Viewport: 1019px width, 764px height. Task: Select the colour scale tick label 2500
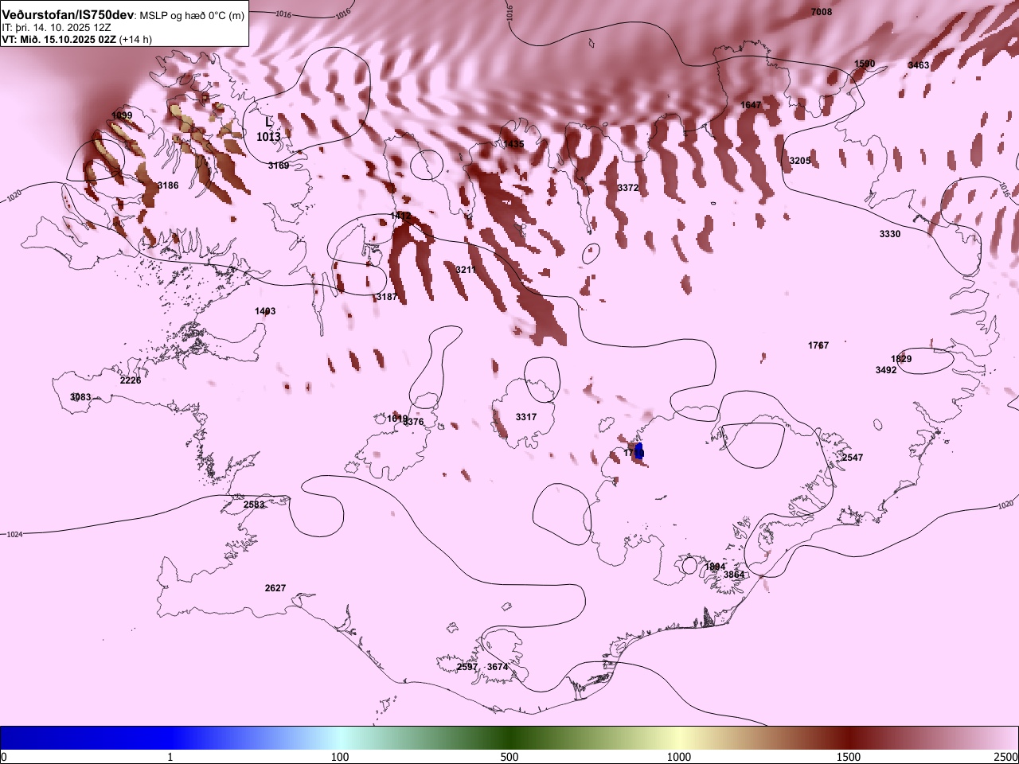pos(1006,756)
